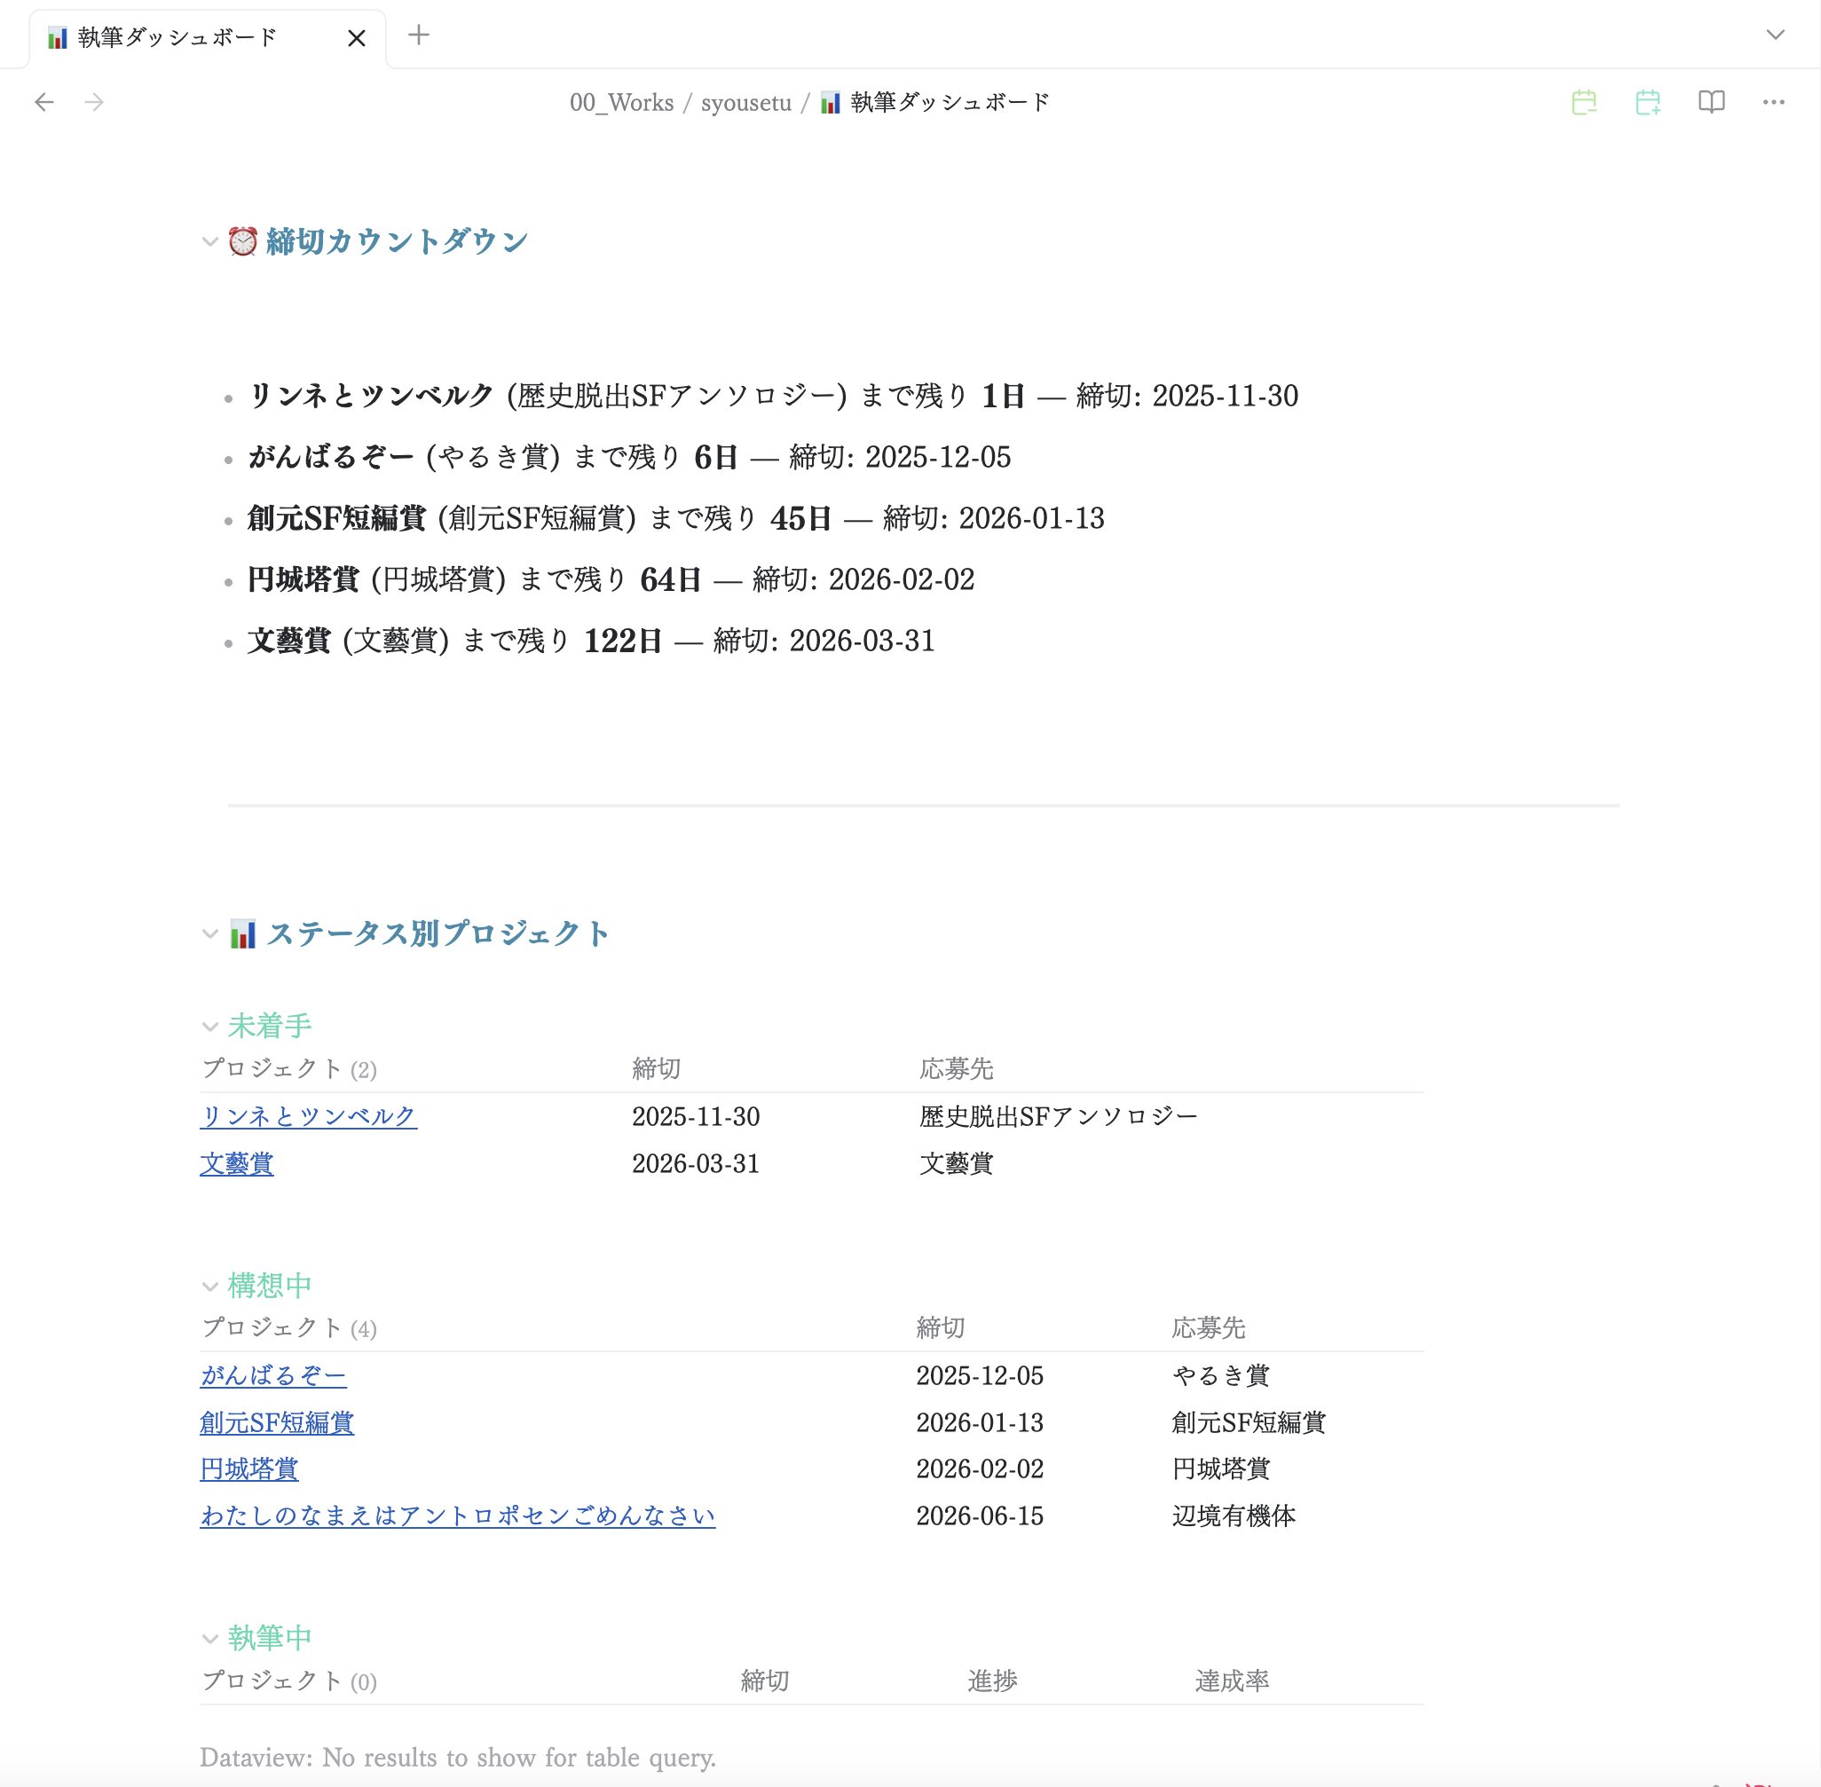Viewport: 1821px width, 1787px height.
Task: Click the back navigation arrow
Action: pos(44,102)
